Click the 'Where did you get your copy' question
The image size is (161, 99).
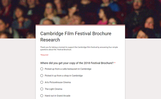[x=77, y=63]
